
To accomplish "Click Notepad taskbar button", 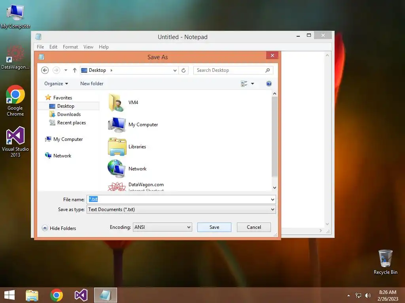I will (105, 295).
